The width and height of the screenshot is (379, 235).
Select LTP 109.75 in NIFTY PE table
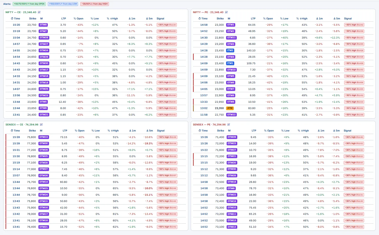click(x=251, y=63)
